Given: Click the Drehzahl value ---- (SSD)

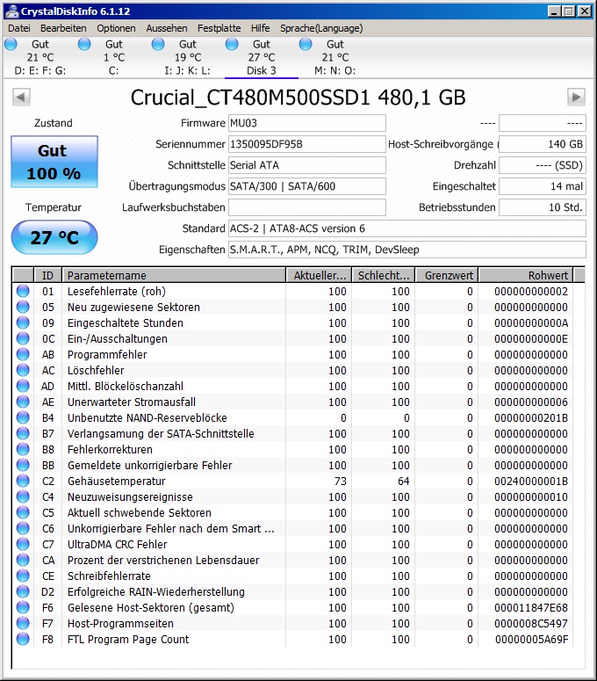Looking at the screenshot, I should [x=543, y=165].
